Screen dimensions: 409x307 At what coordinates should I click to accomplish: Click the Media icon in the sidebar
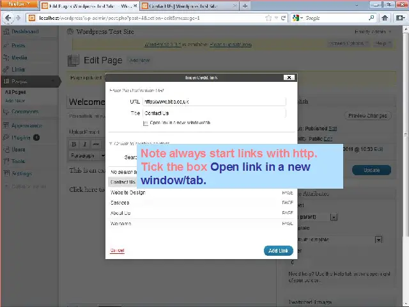[6, 58]
